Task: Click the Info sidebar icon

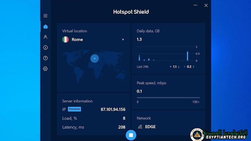Action: [45, 48]
